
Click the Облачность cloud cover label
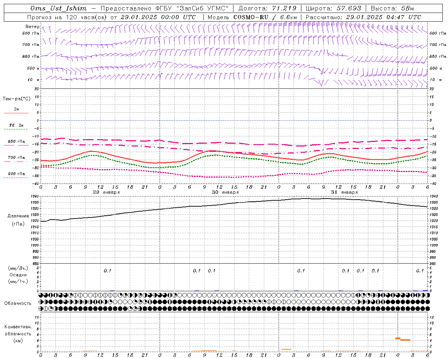[x=18, y=303]
